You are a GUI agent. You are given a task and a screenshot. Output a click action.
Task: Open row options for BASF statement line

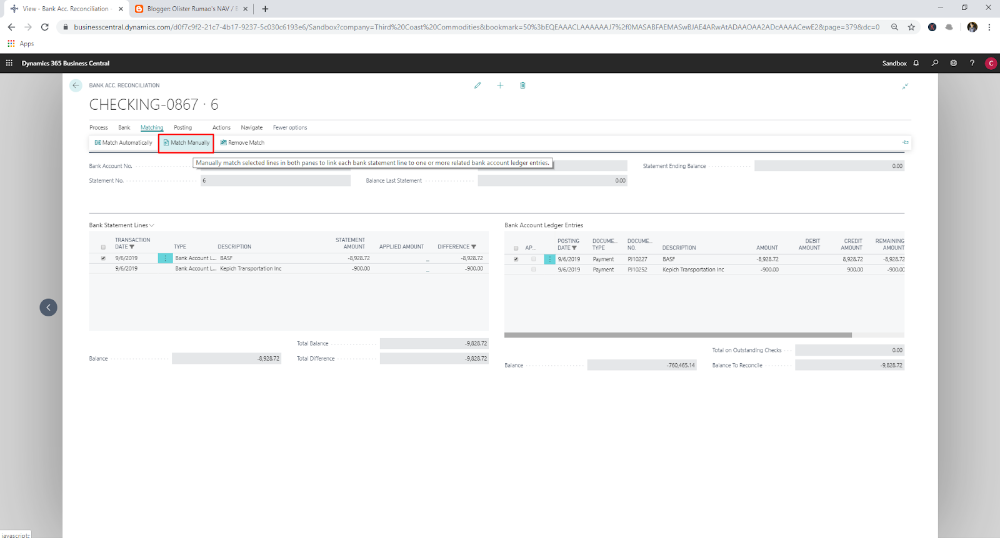(x=165, y=258)
